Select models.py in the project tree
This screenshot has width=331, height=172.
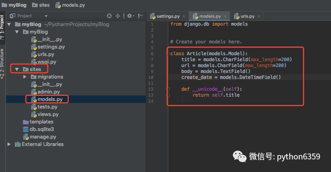[x=50, y=99]
